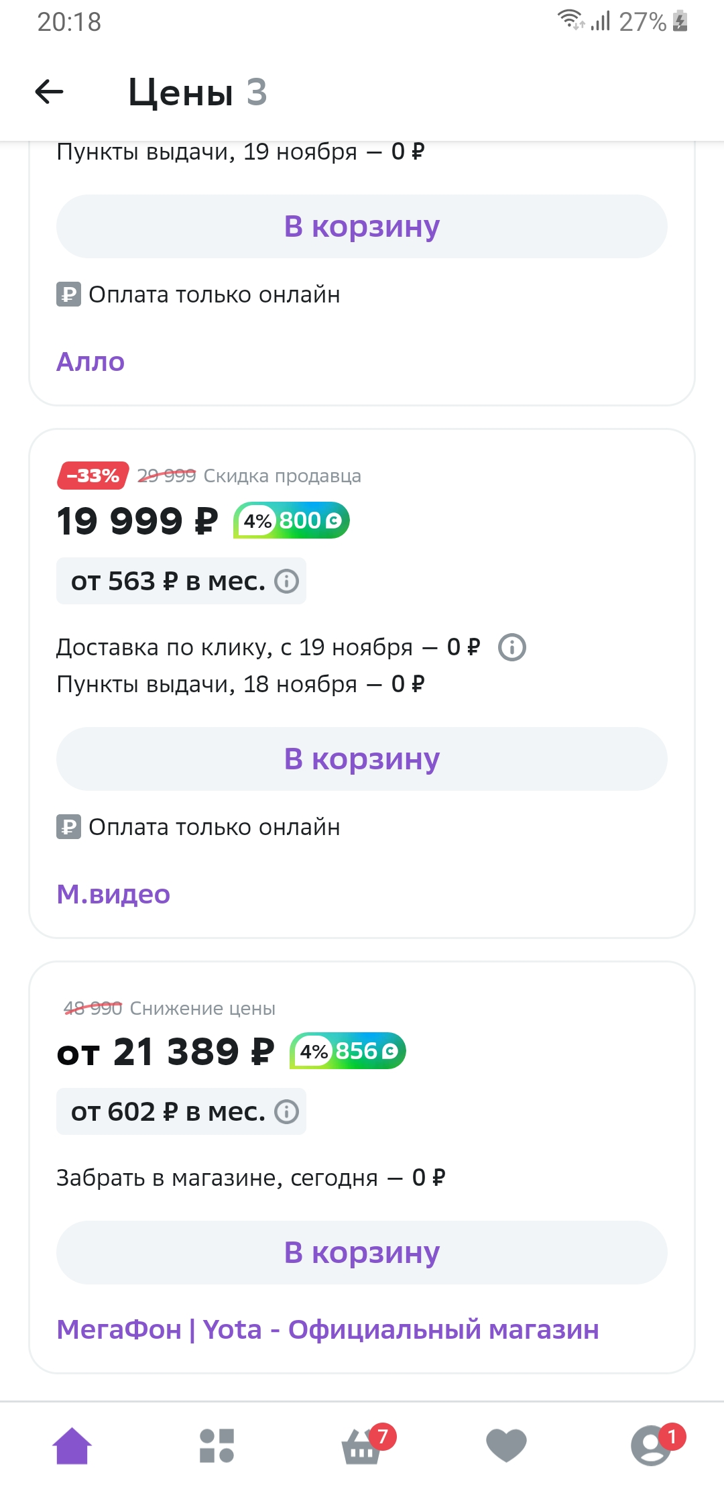
Task: Tap the 4% 800 cashback badge
Action: pyautogui.click(x=292, y=520)
